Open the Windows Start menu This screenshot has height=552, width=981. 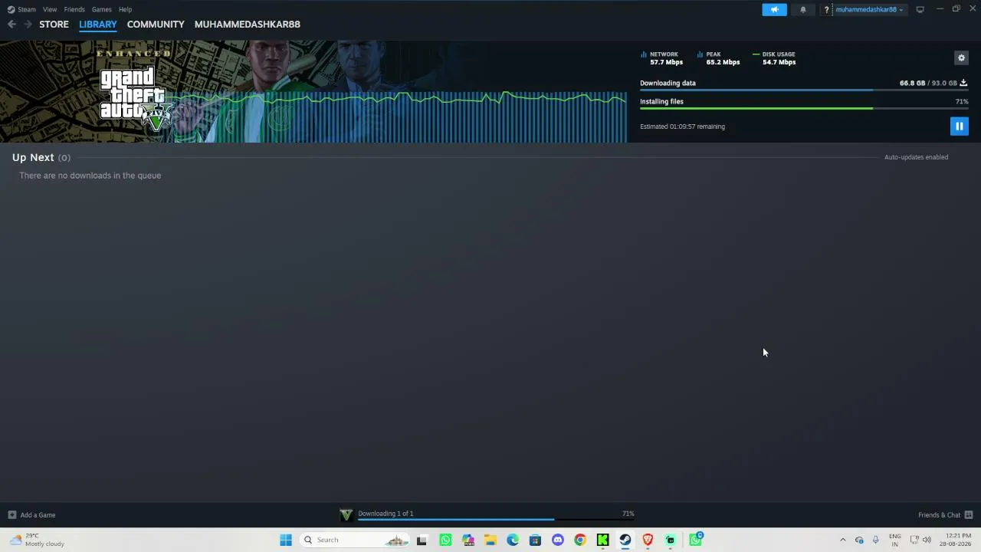click(286, 540)
